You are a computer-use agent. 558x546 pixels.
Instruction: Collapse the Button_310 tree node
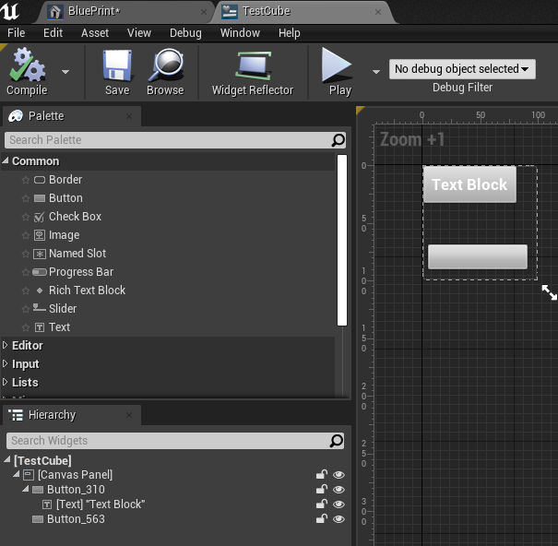point(25,489)
